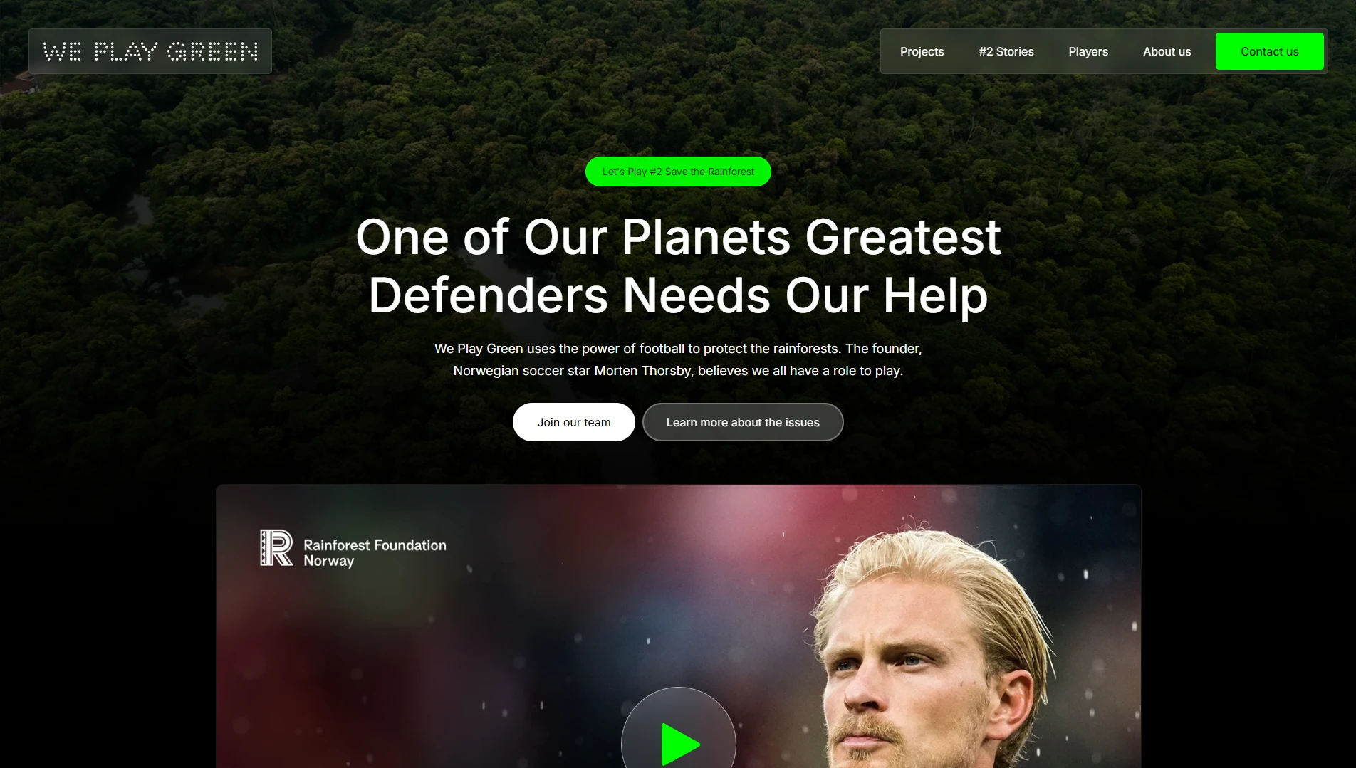The height and width of the screenshot is (768, 1356).
Task: Open 'Learn more about the issues'
Action: (x=743, y=422)
